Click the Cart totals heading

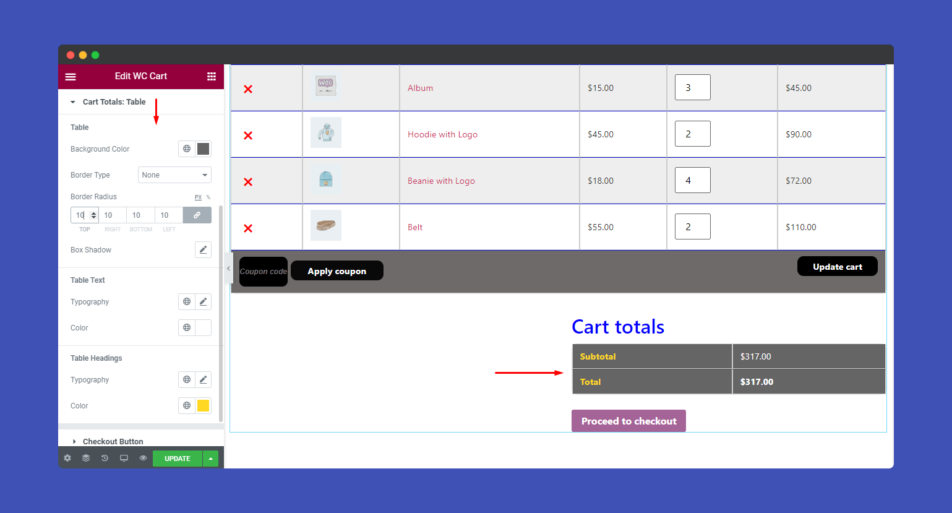pos(618,327)
